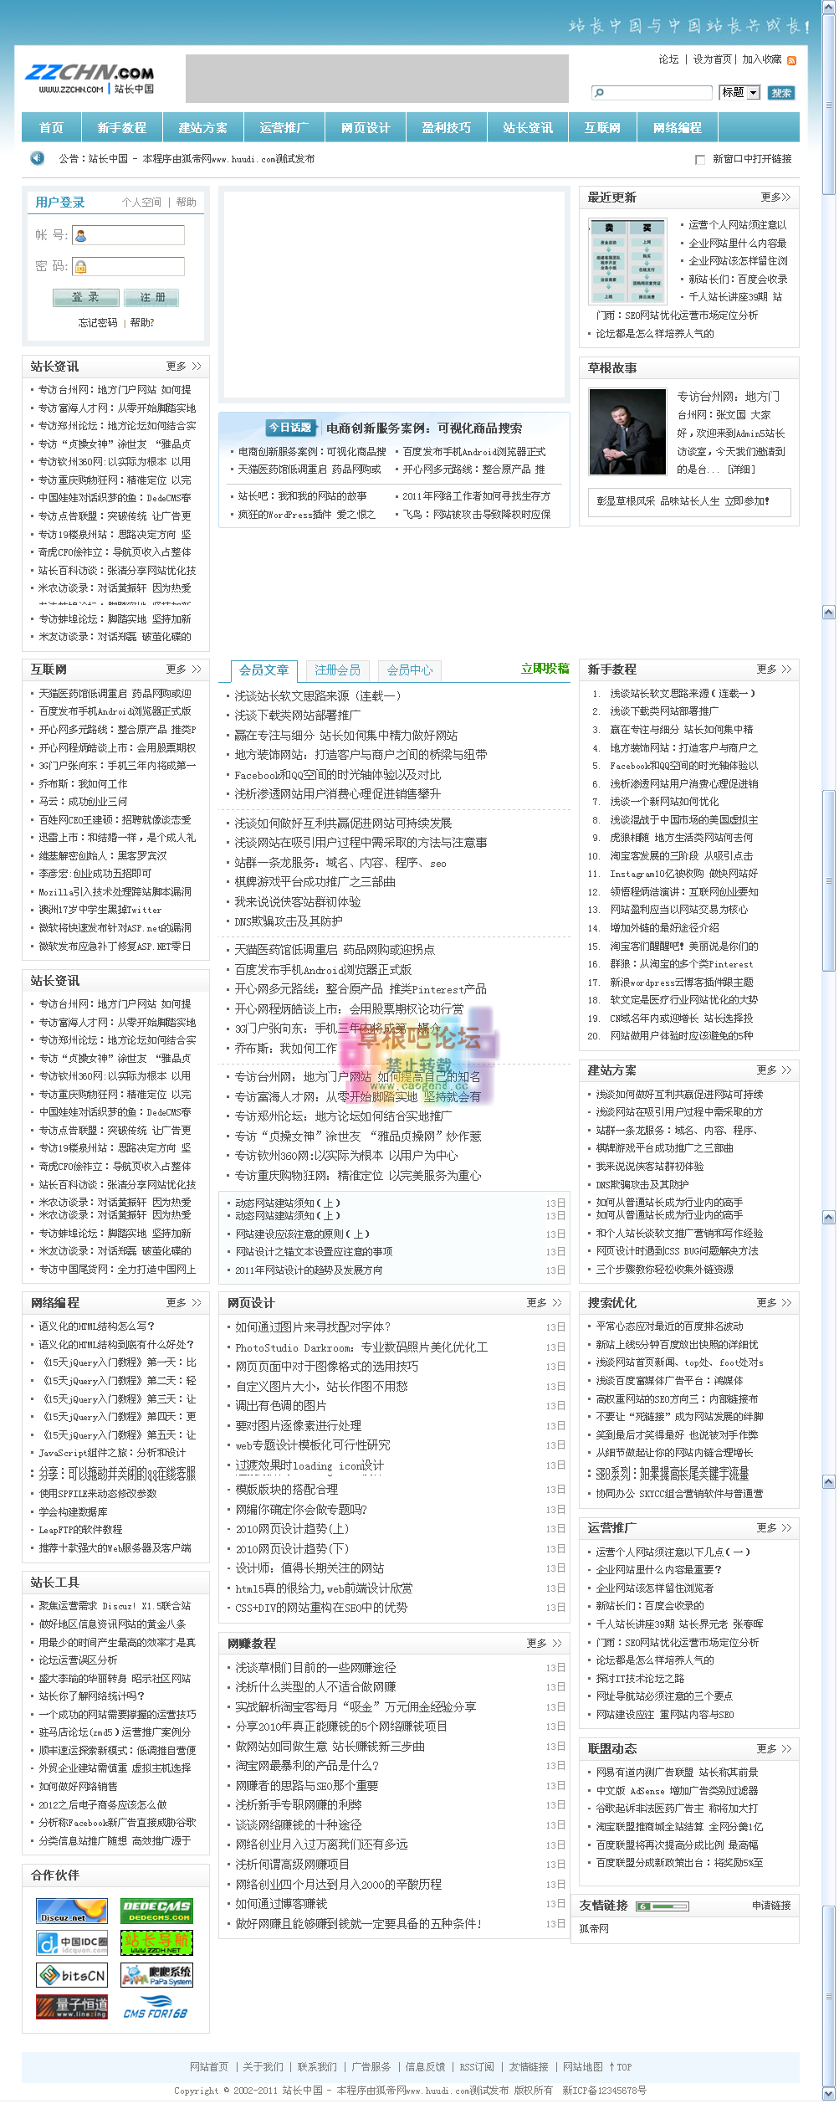Image resolution: width=839 pixels, height=2114 pixels.
Task: Expand 更多 in the 互联网 panel
Action: [184, 670]
